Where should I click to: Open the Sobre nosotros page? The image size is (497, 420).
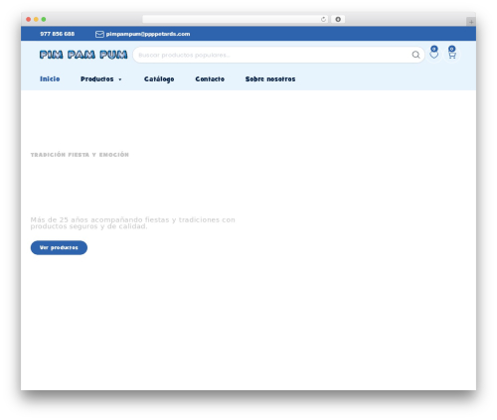point(270,78)
